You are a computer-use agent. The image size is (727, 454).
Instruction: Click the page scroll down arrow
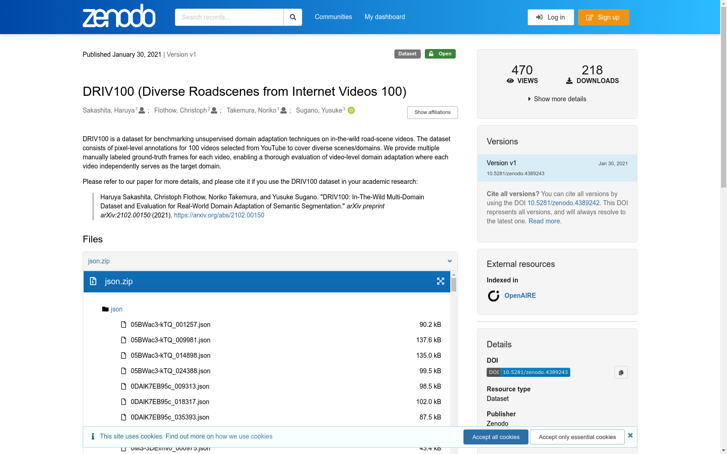coord(723,450)
